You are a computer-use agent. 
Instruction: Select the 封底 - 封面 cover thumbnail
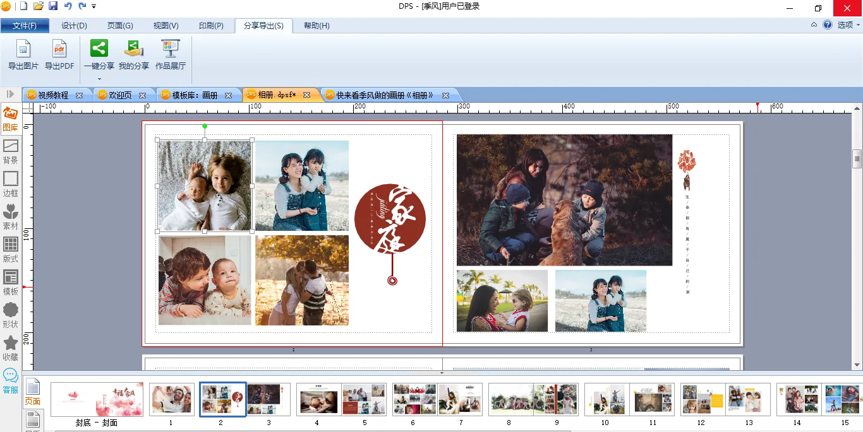pos(97,400)
